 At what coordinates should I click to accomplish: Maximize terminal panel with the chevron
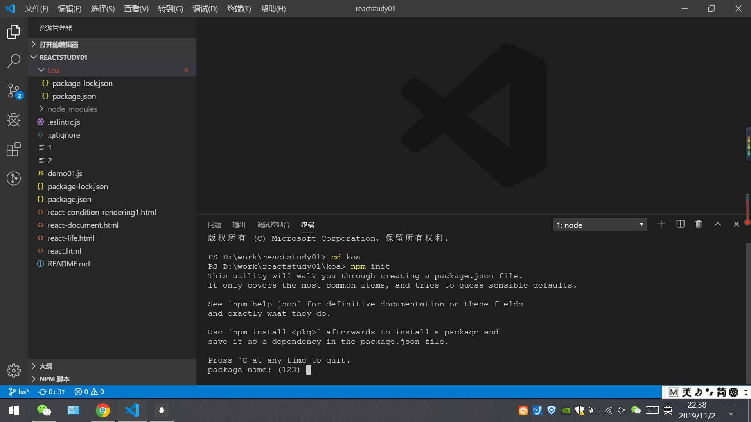point(717,224)
